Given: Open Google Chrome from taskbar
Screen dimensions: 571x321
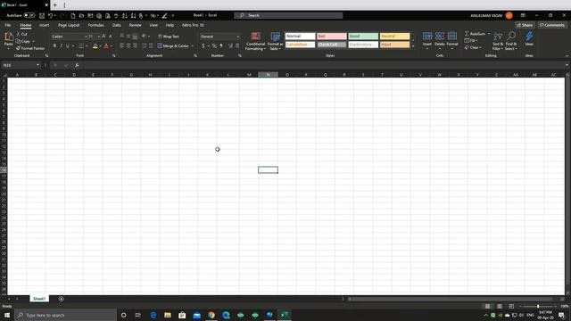Looking at the screenshot, I should (x=211, y=315).
